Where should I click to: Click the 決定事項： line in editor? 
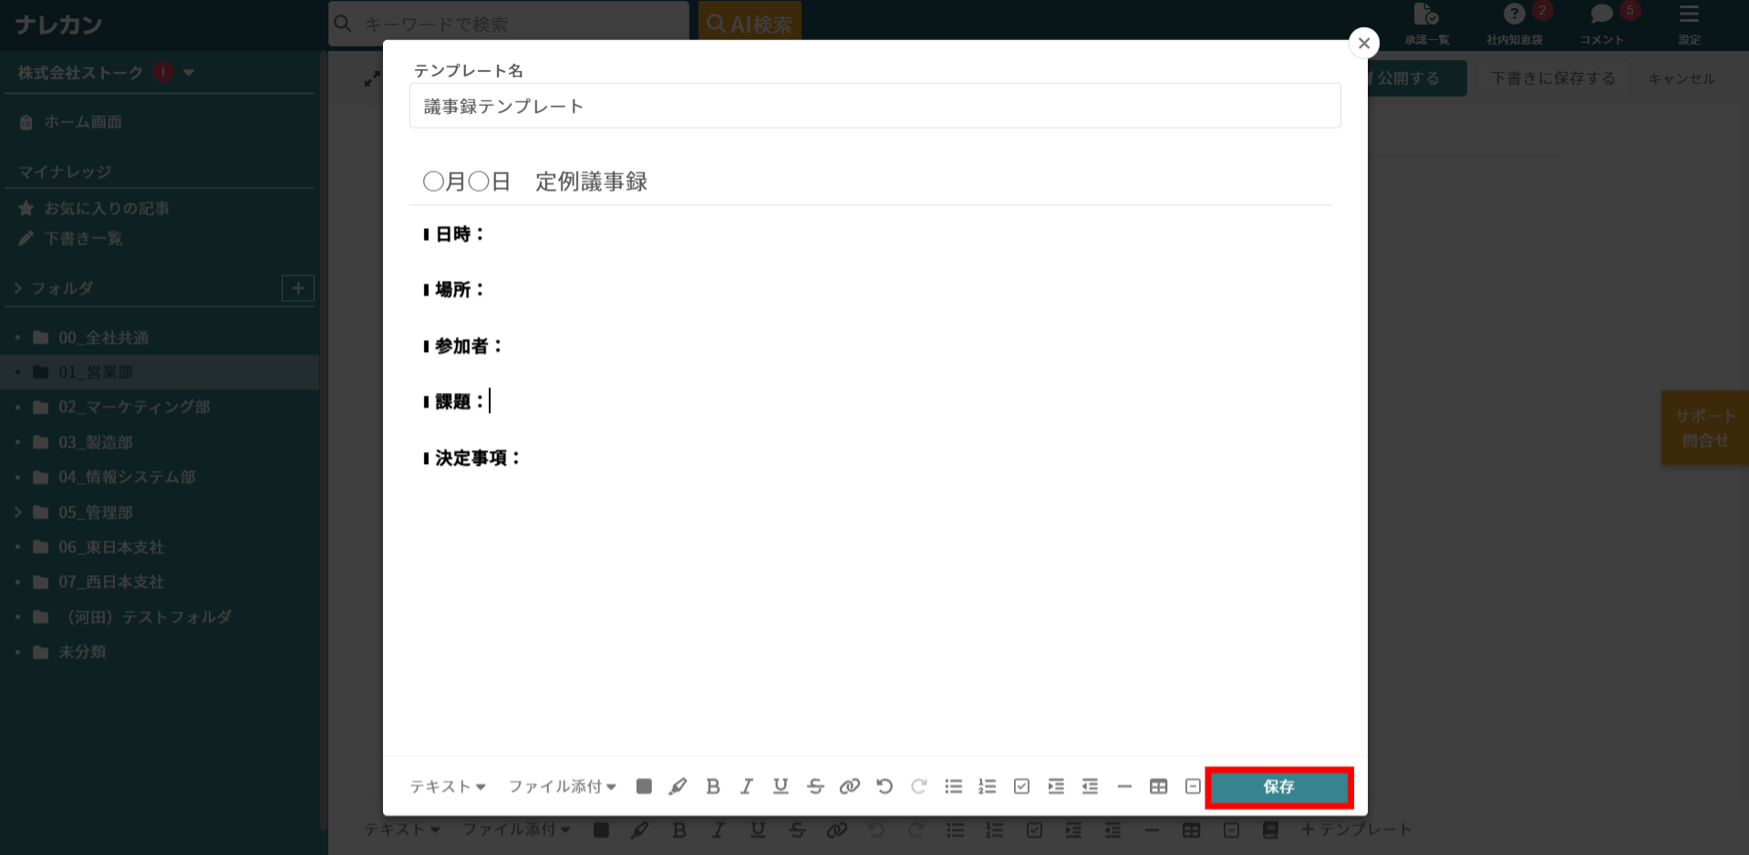[471, 458]
